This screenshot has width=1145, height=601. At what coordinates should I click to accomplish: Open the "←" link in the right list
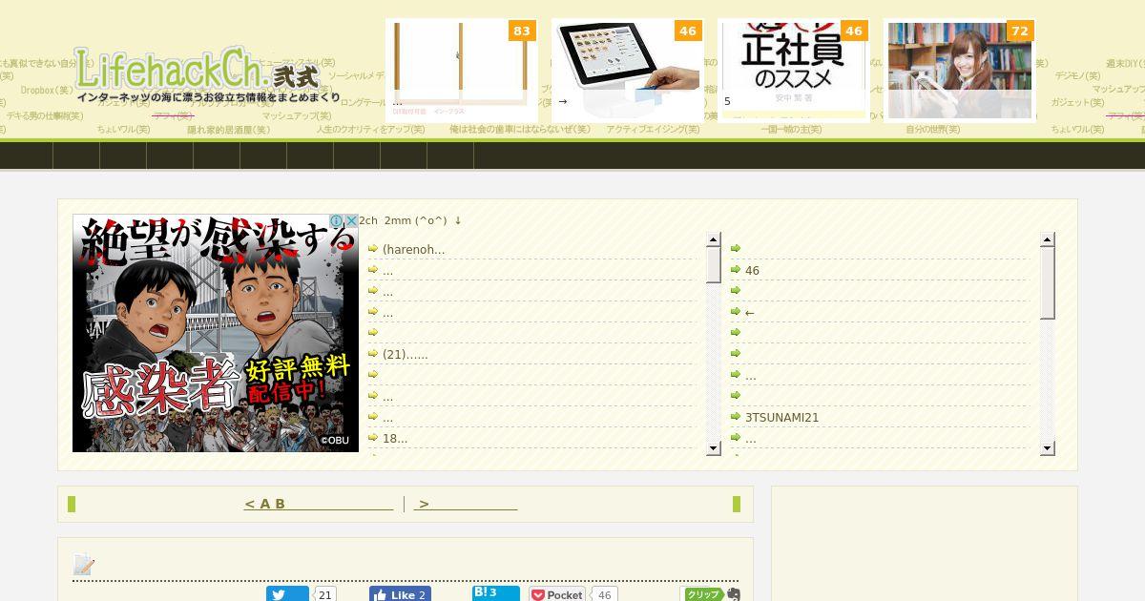749,312
